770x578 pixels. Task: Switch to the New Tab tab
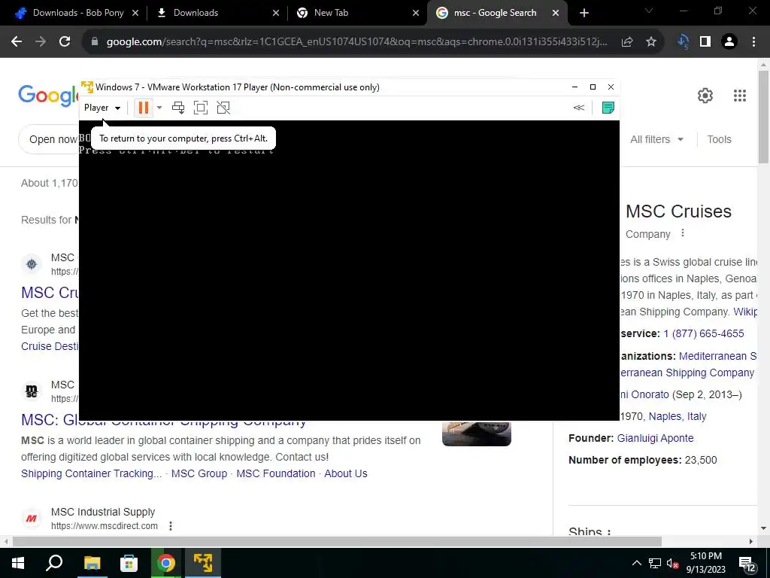pyautogui.click(x=356, y=13)
